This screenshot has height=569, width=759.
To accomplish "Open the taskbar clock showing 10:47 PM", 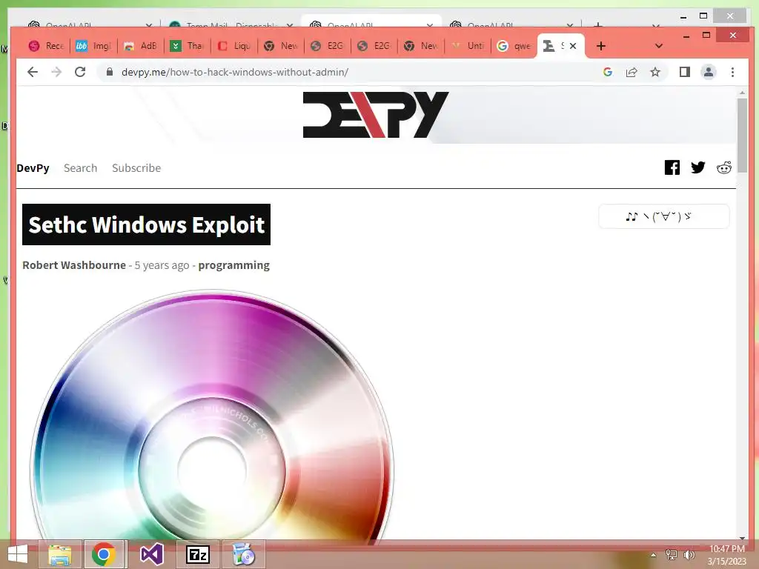I will (726, 555).
